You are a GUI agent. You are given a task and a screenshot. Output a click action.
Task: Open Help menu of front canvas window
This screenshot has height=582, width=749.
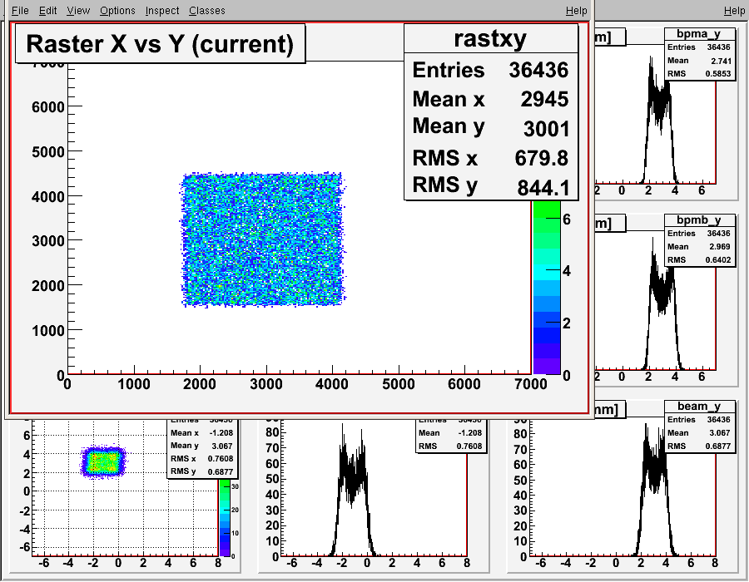pyautogui.click(x=576, y=11)
